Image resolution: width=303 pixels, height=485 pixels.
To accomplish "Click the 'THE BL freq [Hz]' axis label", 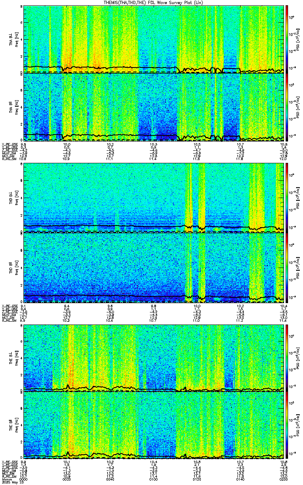I will (x=14, y=357).
